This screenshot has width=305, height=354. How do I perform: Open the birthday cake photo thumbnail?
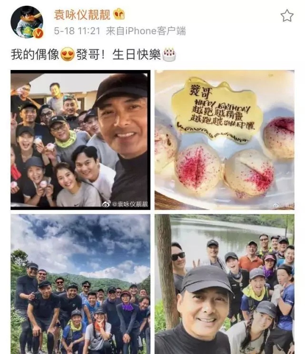pyautogui.click(x=225, y=140)
